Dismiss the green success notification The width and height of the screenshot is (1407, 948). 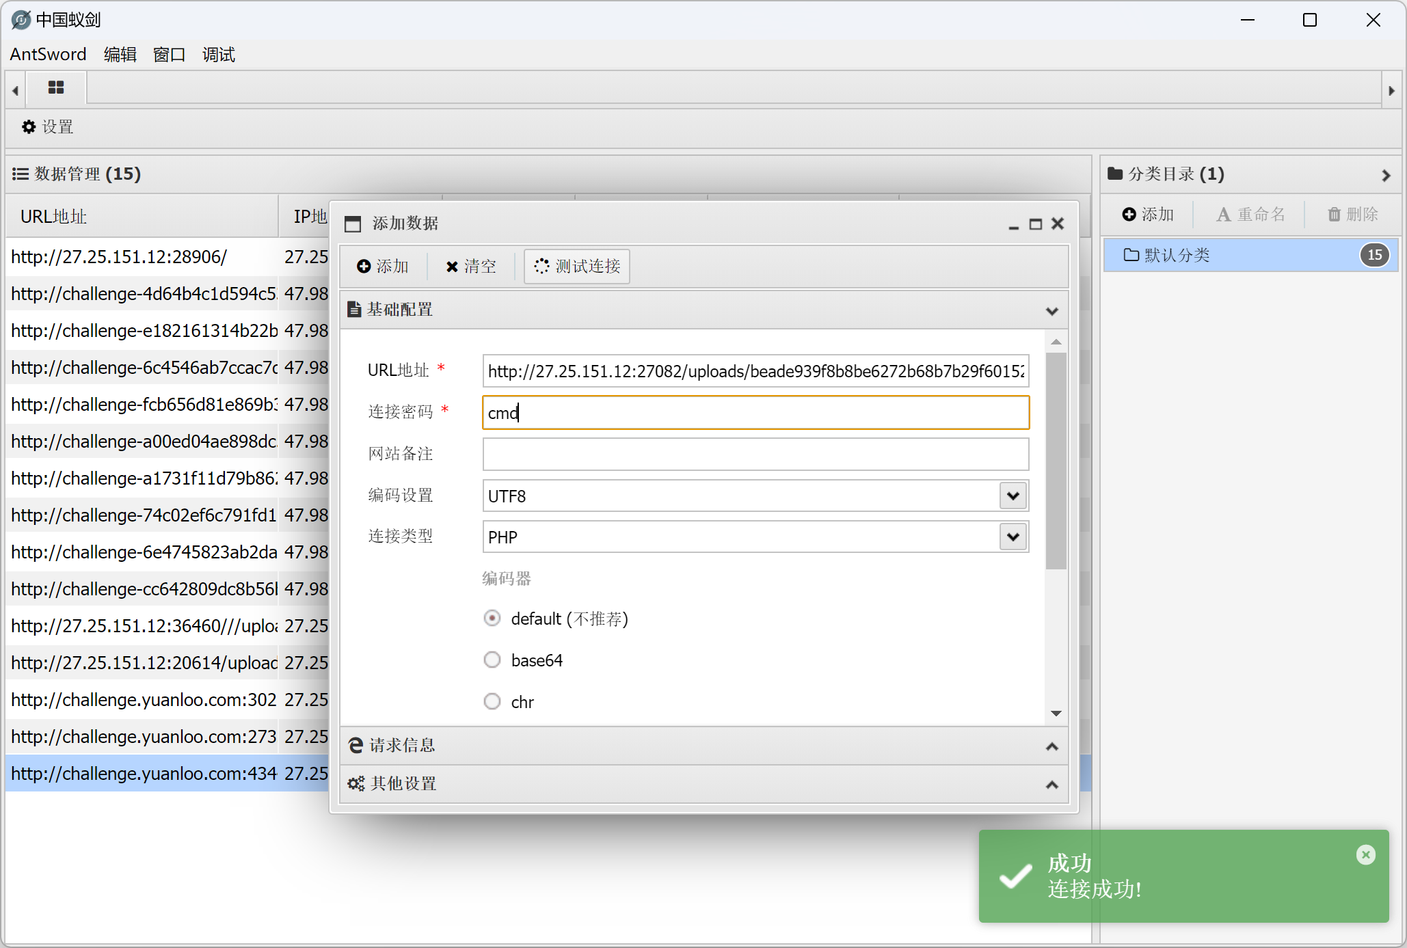1365,855
